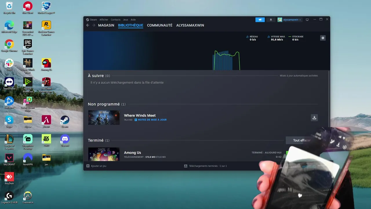
Task: Open the ALYSSAMAXWIN profile tab
Action: [190, 25]
